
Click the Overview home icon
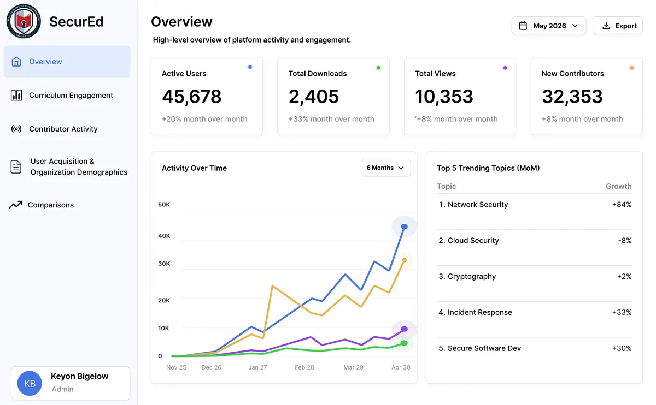tap(16, 62)
